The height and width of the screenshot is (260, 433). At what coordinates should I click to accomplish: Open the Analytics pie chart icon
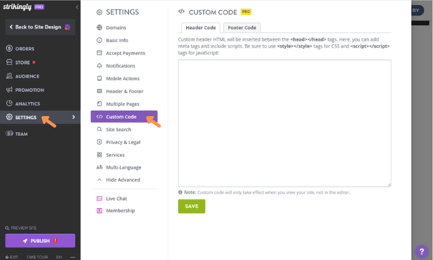tap(9, 103)
